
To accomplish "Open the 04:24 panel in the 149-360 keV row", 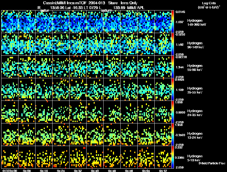I will click(61, 21).
